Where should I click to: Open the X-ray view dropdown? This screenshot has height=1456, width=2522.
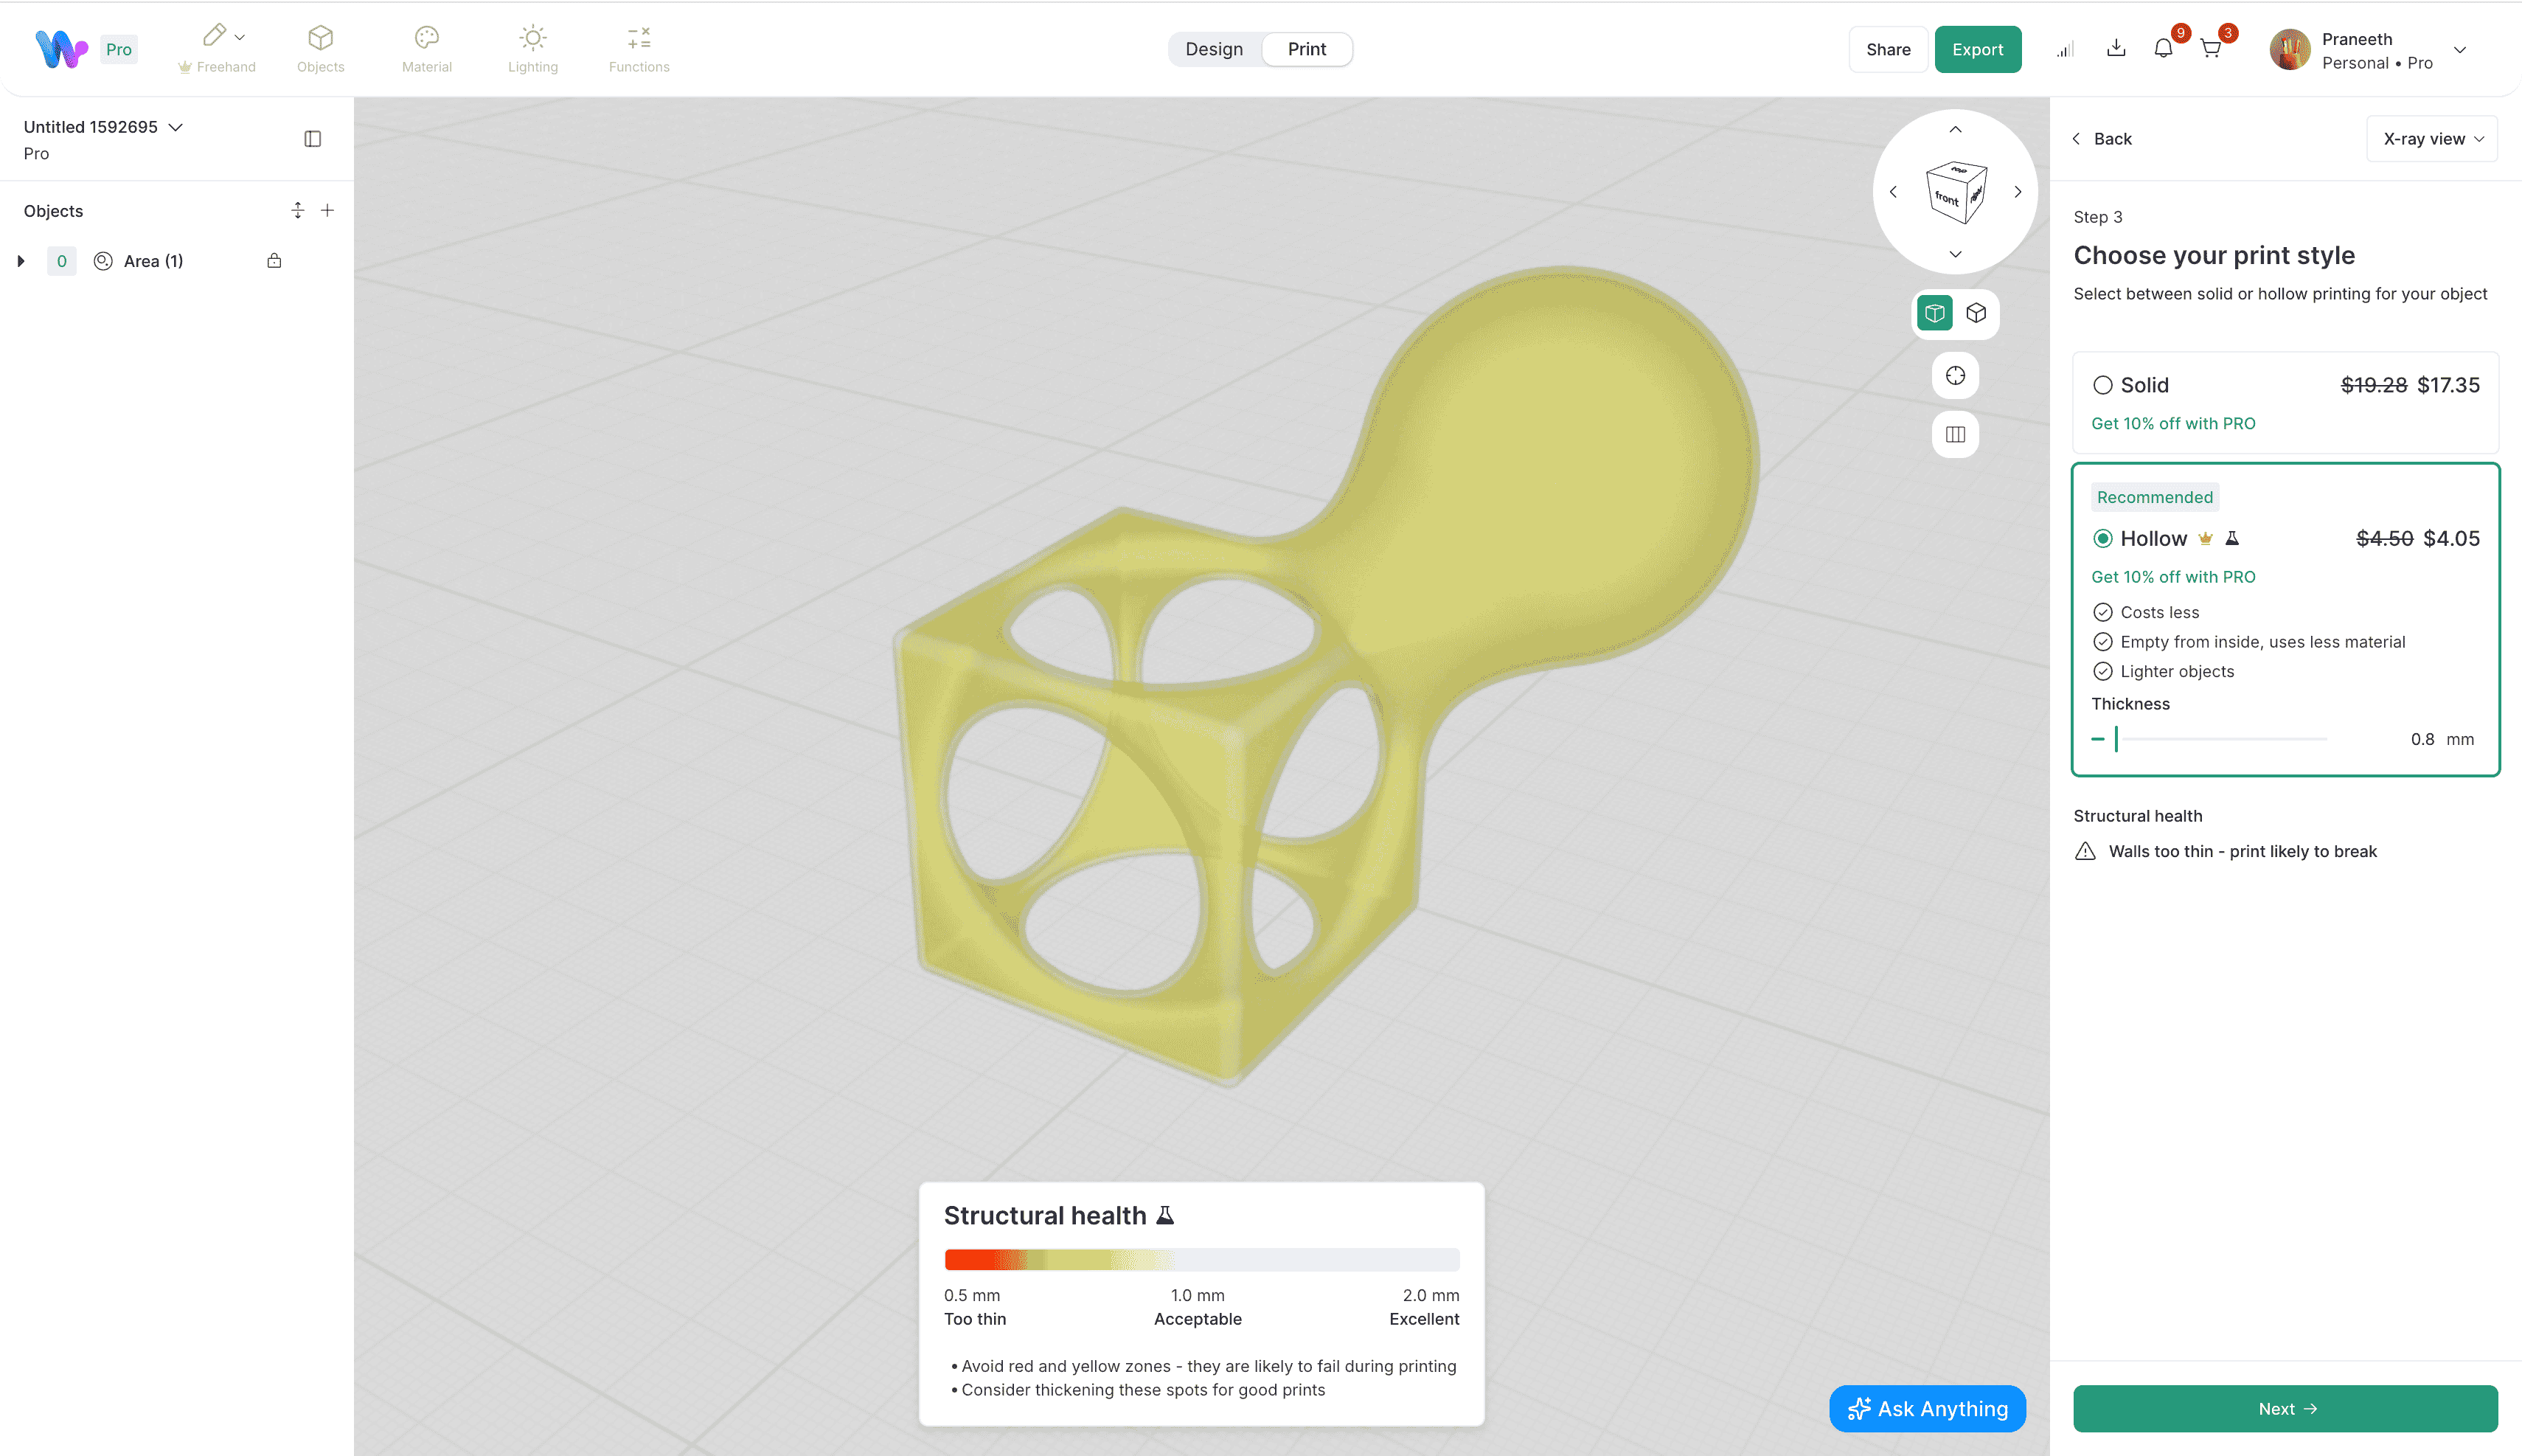click(2430, 138)
